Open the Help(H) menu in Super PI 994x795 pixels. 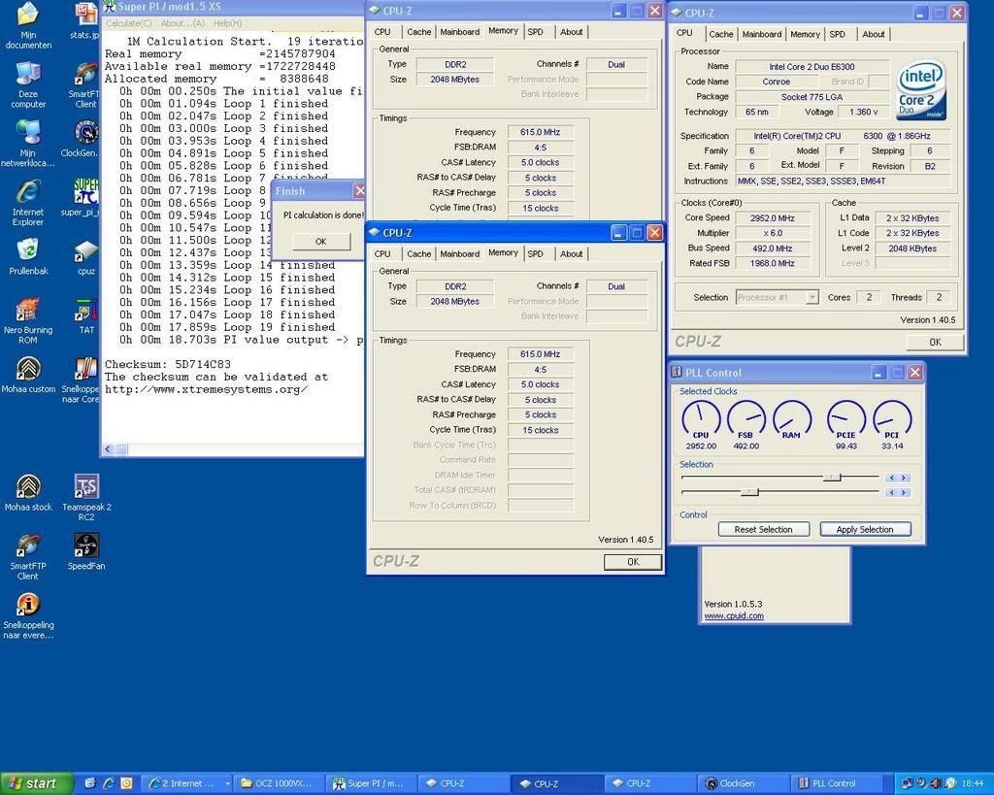pos(227,23)
